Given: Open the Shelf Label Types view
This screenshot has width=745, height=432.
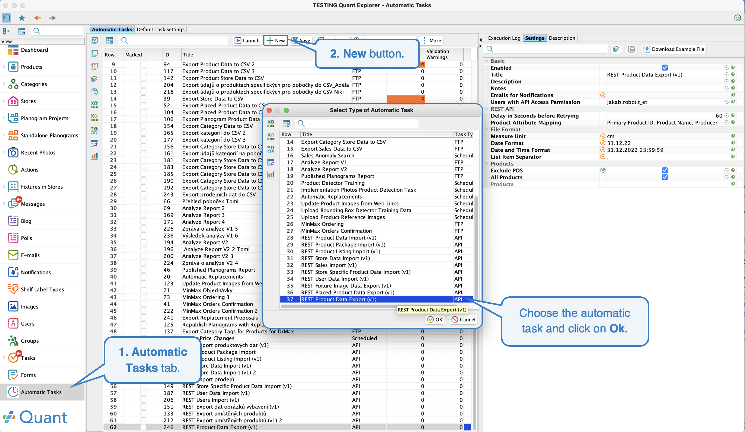Looking at the screenshot, I should (42, 289).
